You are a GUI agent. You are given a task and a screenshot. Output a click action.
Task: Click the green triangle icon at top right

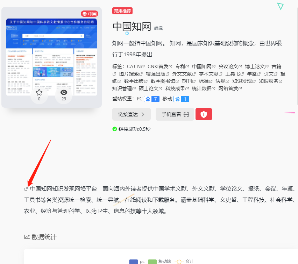click(x=280, y=6)
